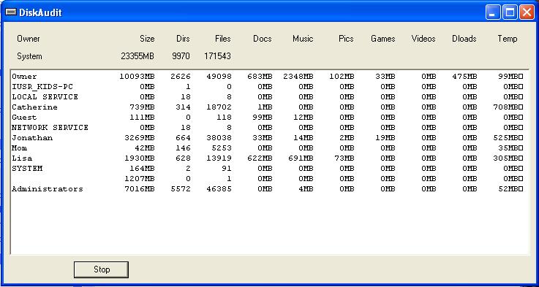The image size is (539, 287).
Task: Click Catherine's 18702 files value
Action: click(219, 107)
